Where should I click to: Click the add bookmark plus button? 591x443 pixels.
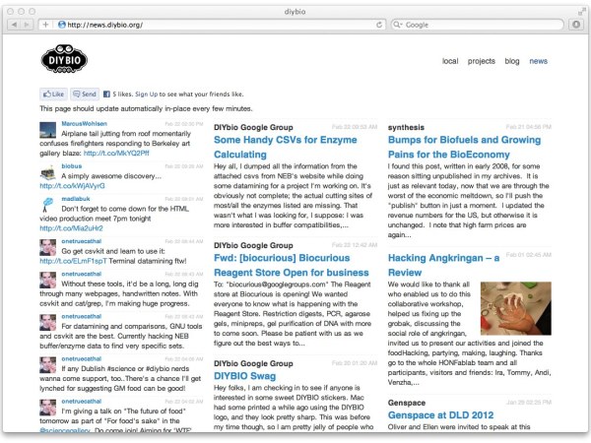click(x=44, y=24)
